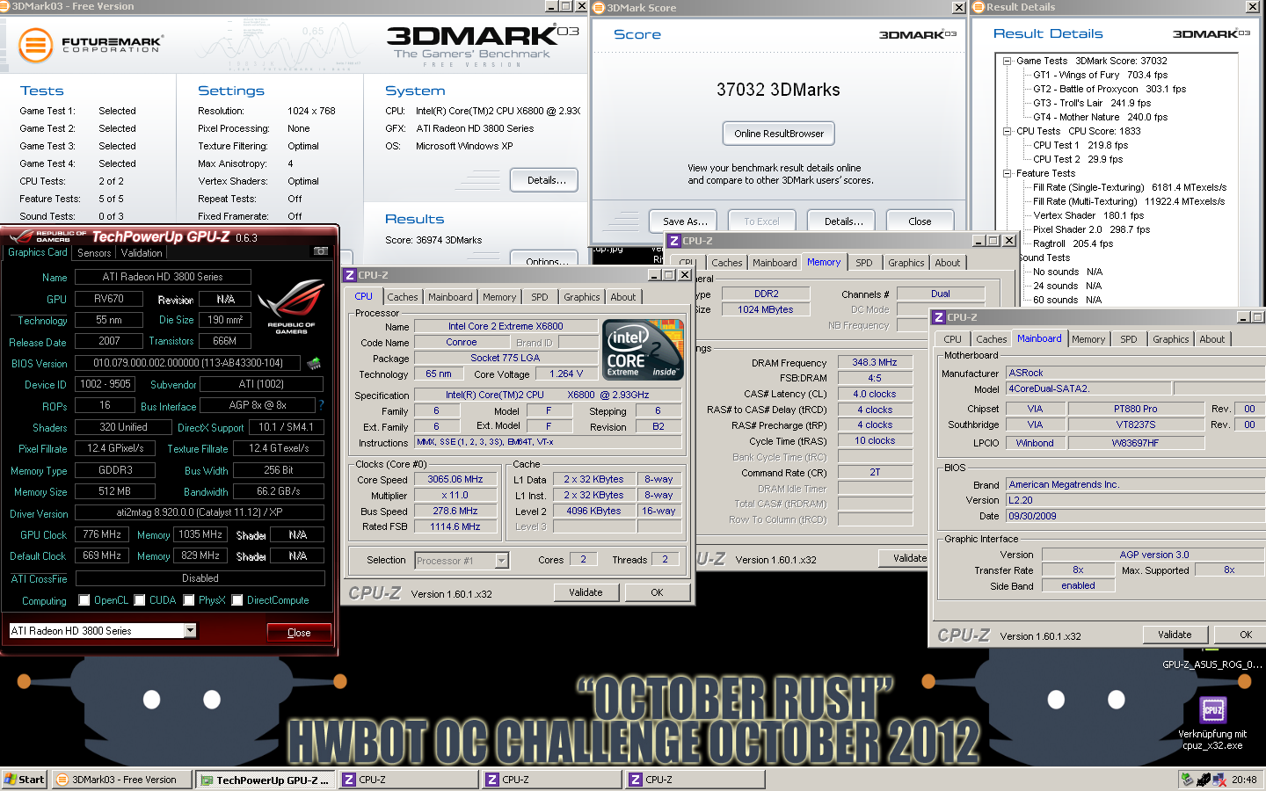
Task: Click the Safely Remove Hardware tray icon
Action: tap(1188, 779)
